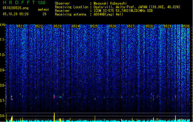This screenshot has width=193, height=122.
Task: Click the 'Receiver' field label
Action: pyautogui.click(x=62, y=11)
